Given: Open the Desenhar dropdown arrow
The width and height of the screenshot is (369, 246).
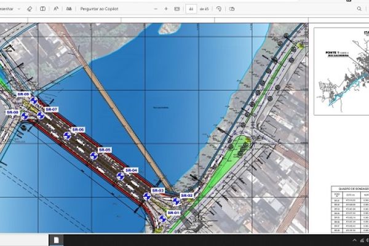Looking at the screenshot, I should (x=19, y=9).
